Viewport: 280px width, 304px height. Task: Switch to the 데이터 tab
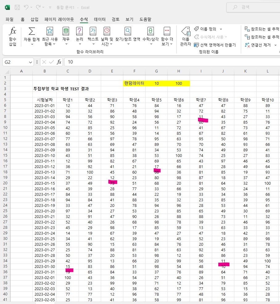tap(100, 19)
